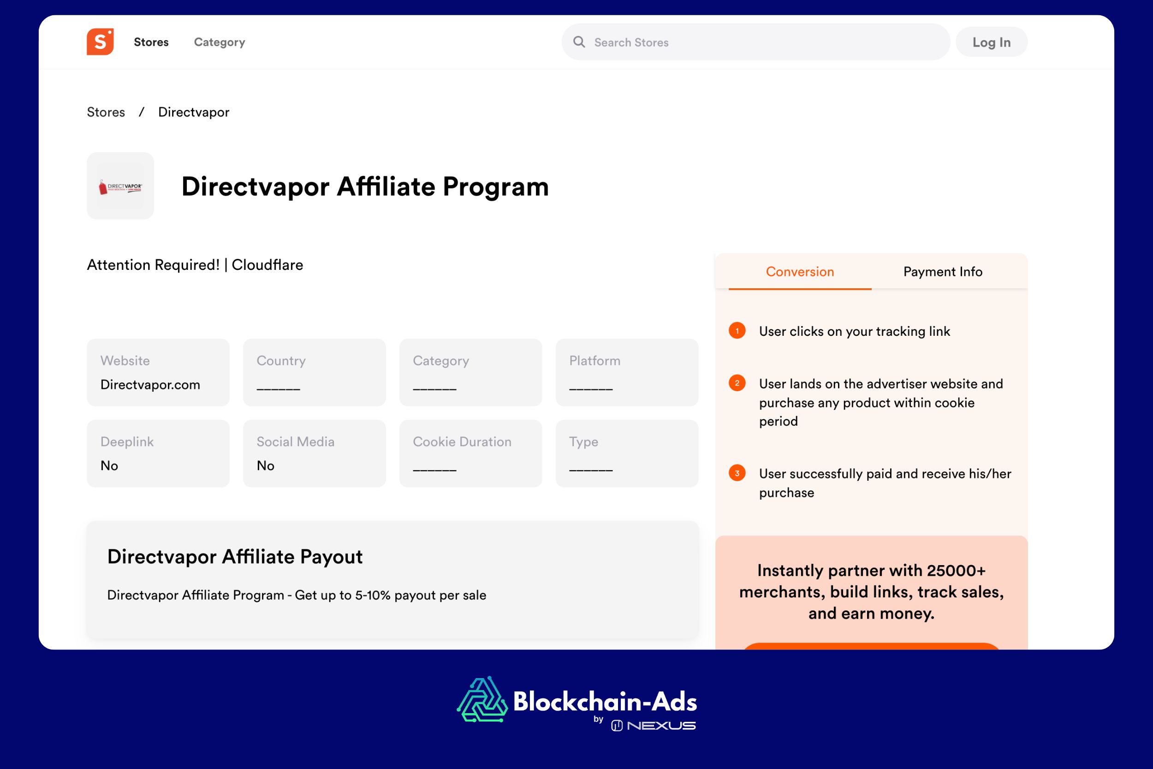Screen dimensions: 1153x769
Task: Click the Log In button
Action: [x=991, y=42]
